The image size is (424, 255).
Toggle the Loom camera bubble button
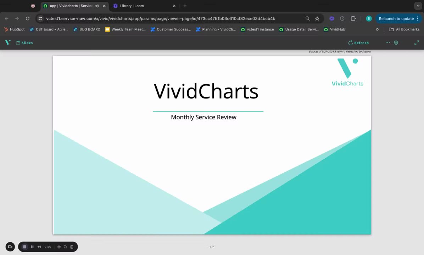(10, 246)
